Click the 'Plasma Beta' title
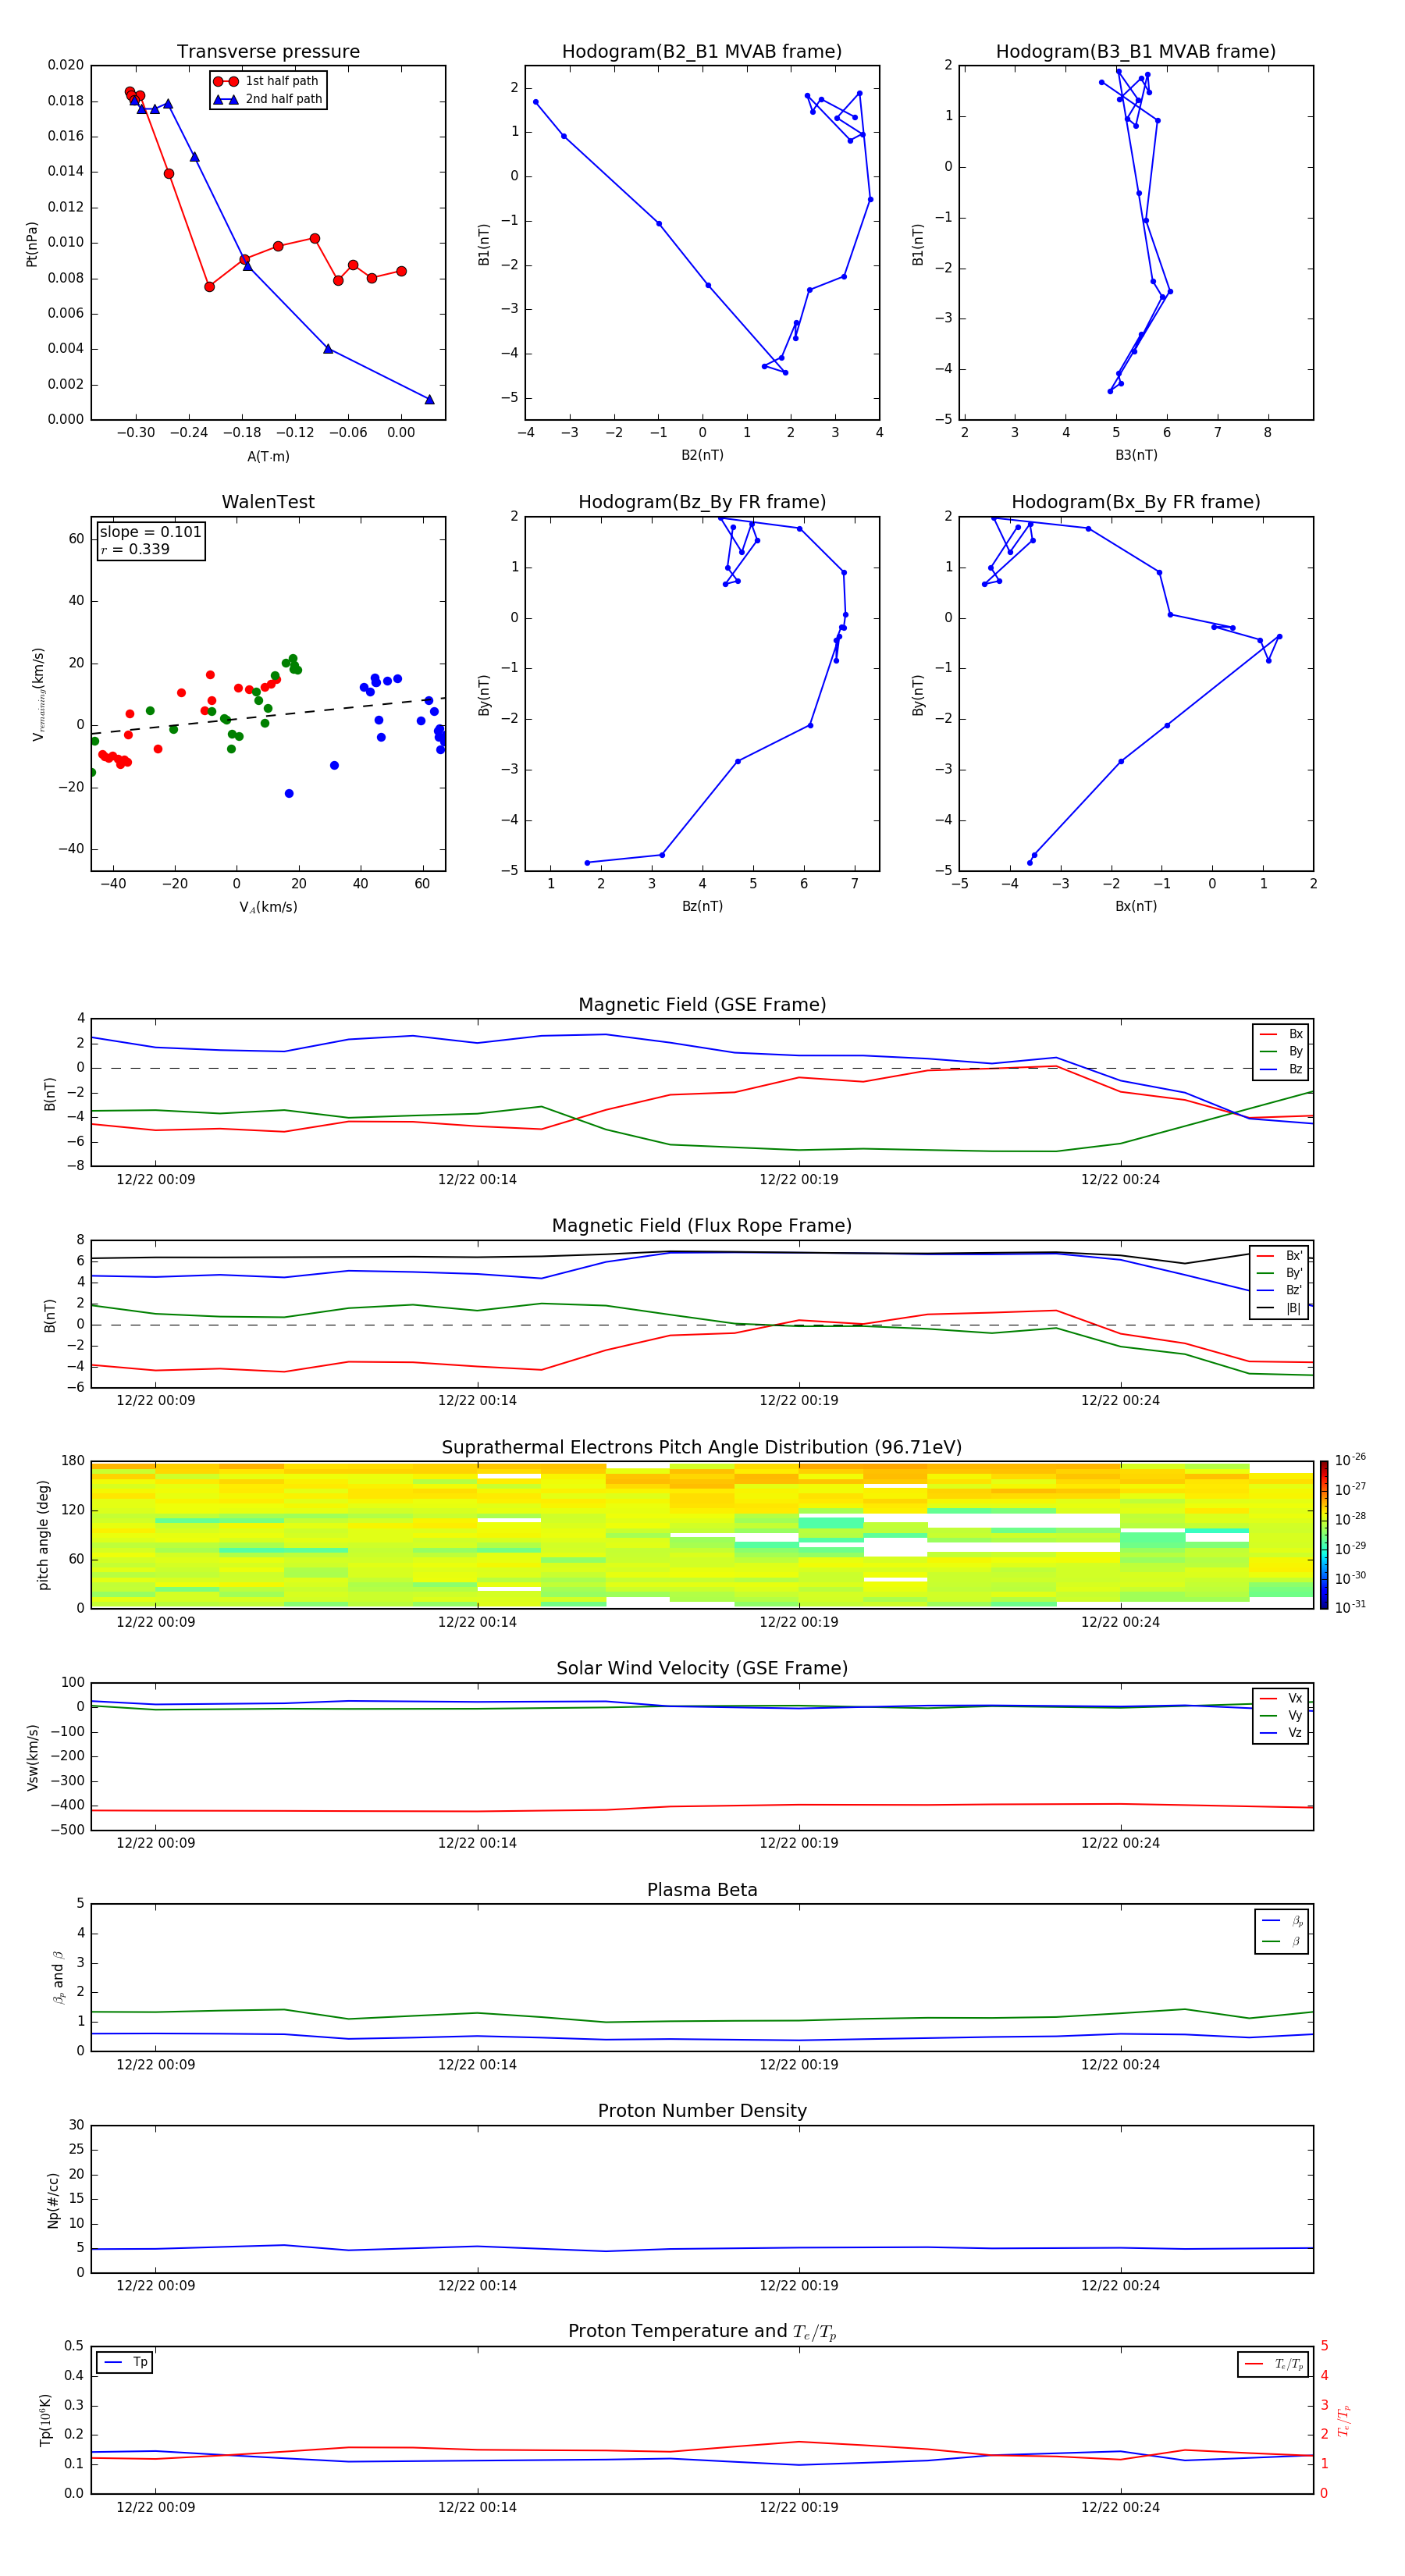 [x=702, y=1890]
